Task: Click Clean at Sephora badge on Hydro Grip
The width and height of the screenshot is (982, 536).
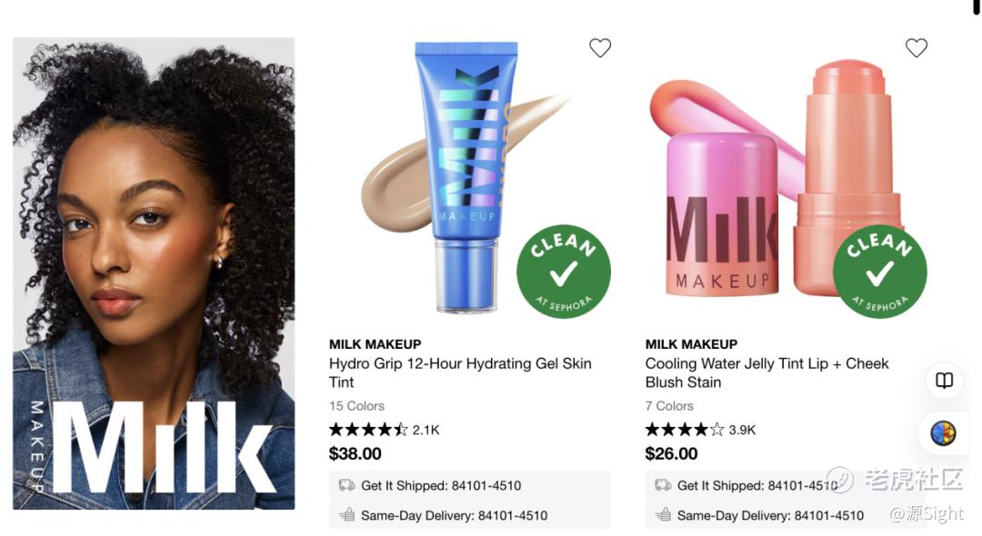Action: 564,272
